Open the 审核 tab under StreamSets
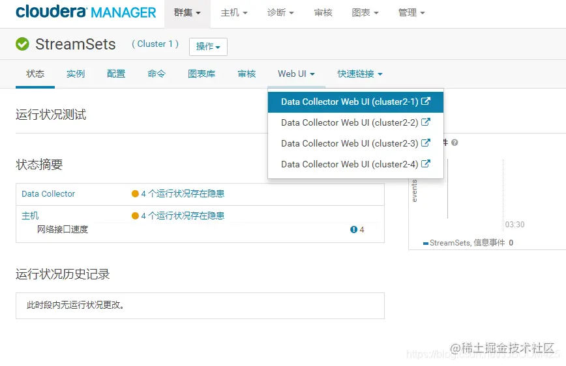Image resolution: width=566 pixels, height=366 pixels. (246, 74)
